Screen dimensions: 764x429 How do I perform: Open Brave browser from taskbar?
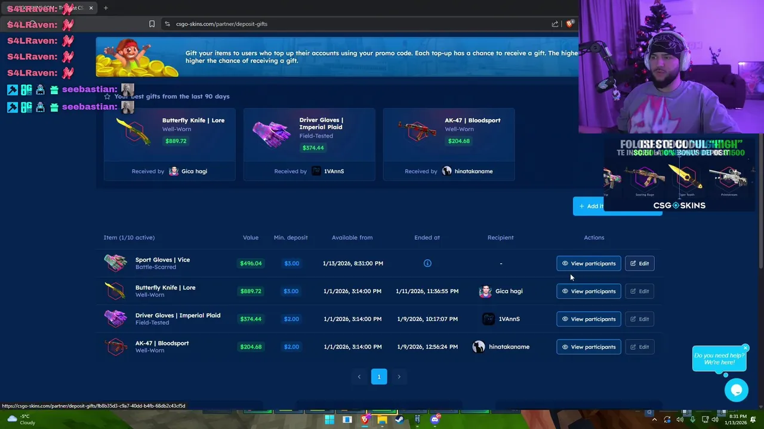365,419
